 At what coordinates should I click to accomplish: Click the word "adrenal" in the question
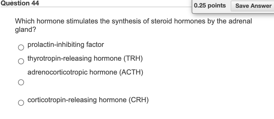(x=240, y=21)
